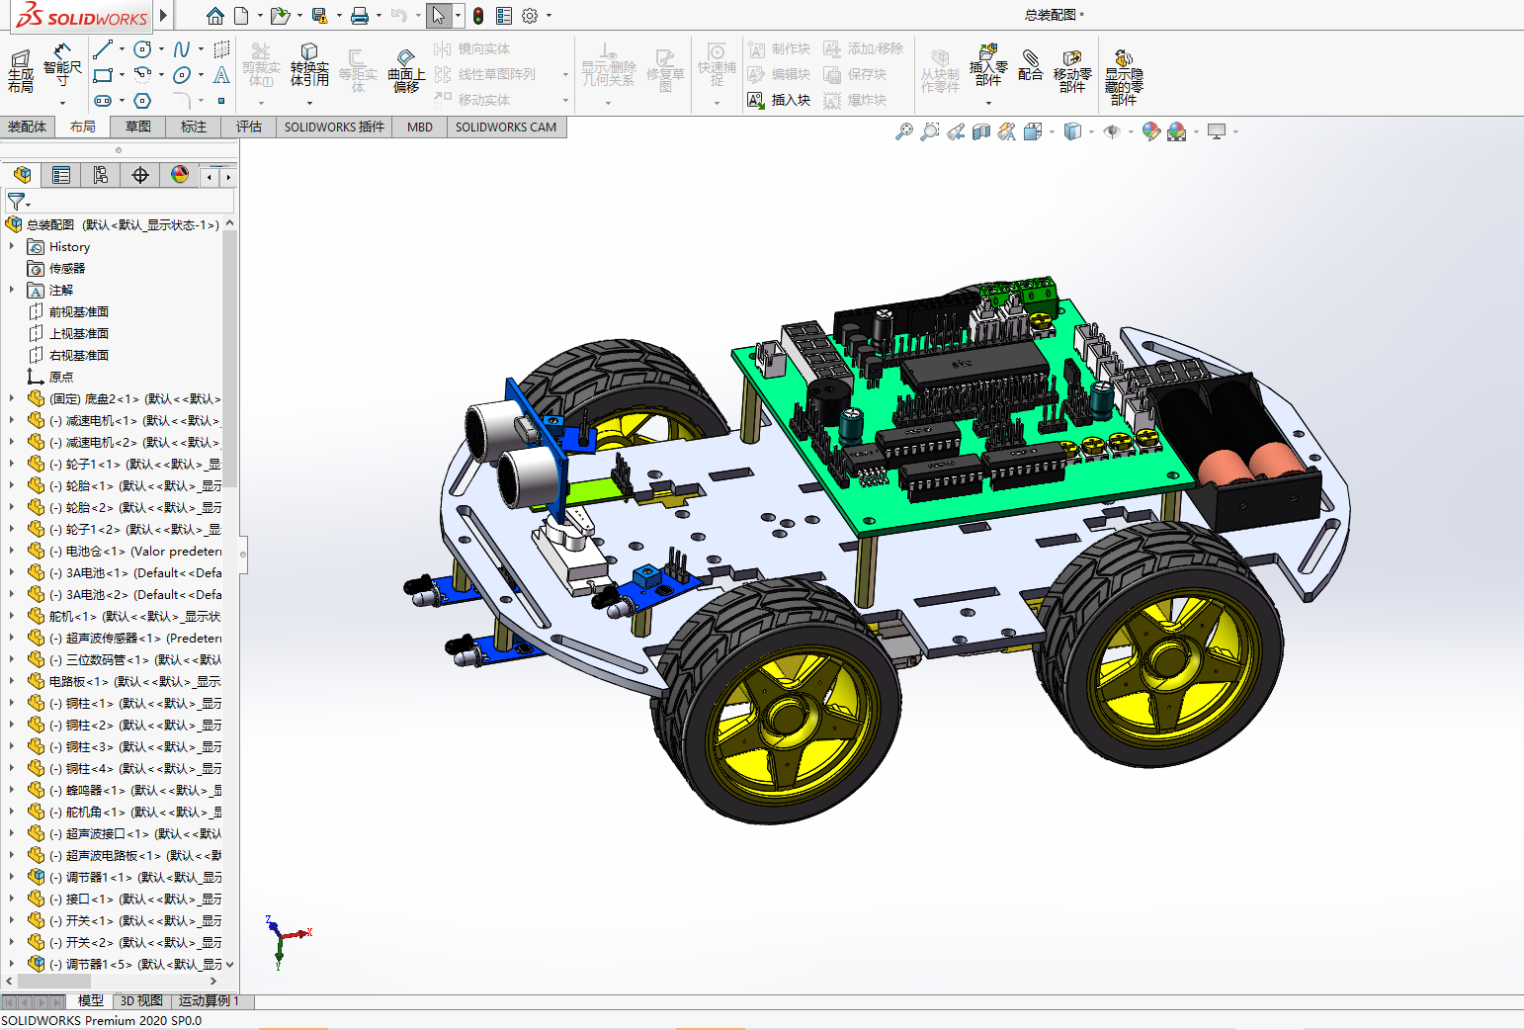The image size is (1524, 1030).
Task: Open the File Properties list icon
Action: coord(504,16)
